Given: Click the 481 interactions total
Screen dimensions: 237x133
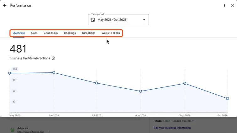Looking at the screenshot, I should pos(18,49).
